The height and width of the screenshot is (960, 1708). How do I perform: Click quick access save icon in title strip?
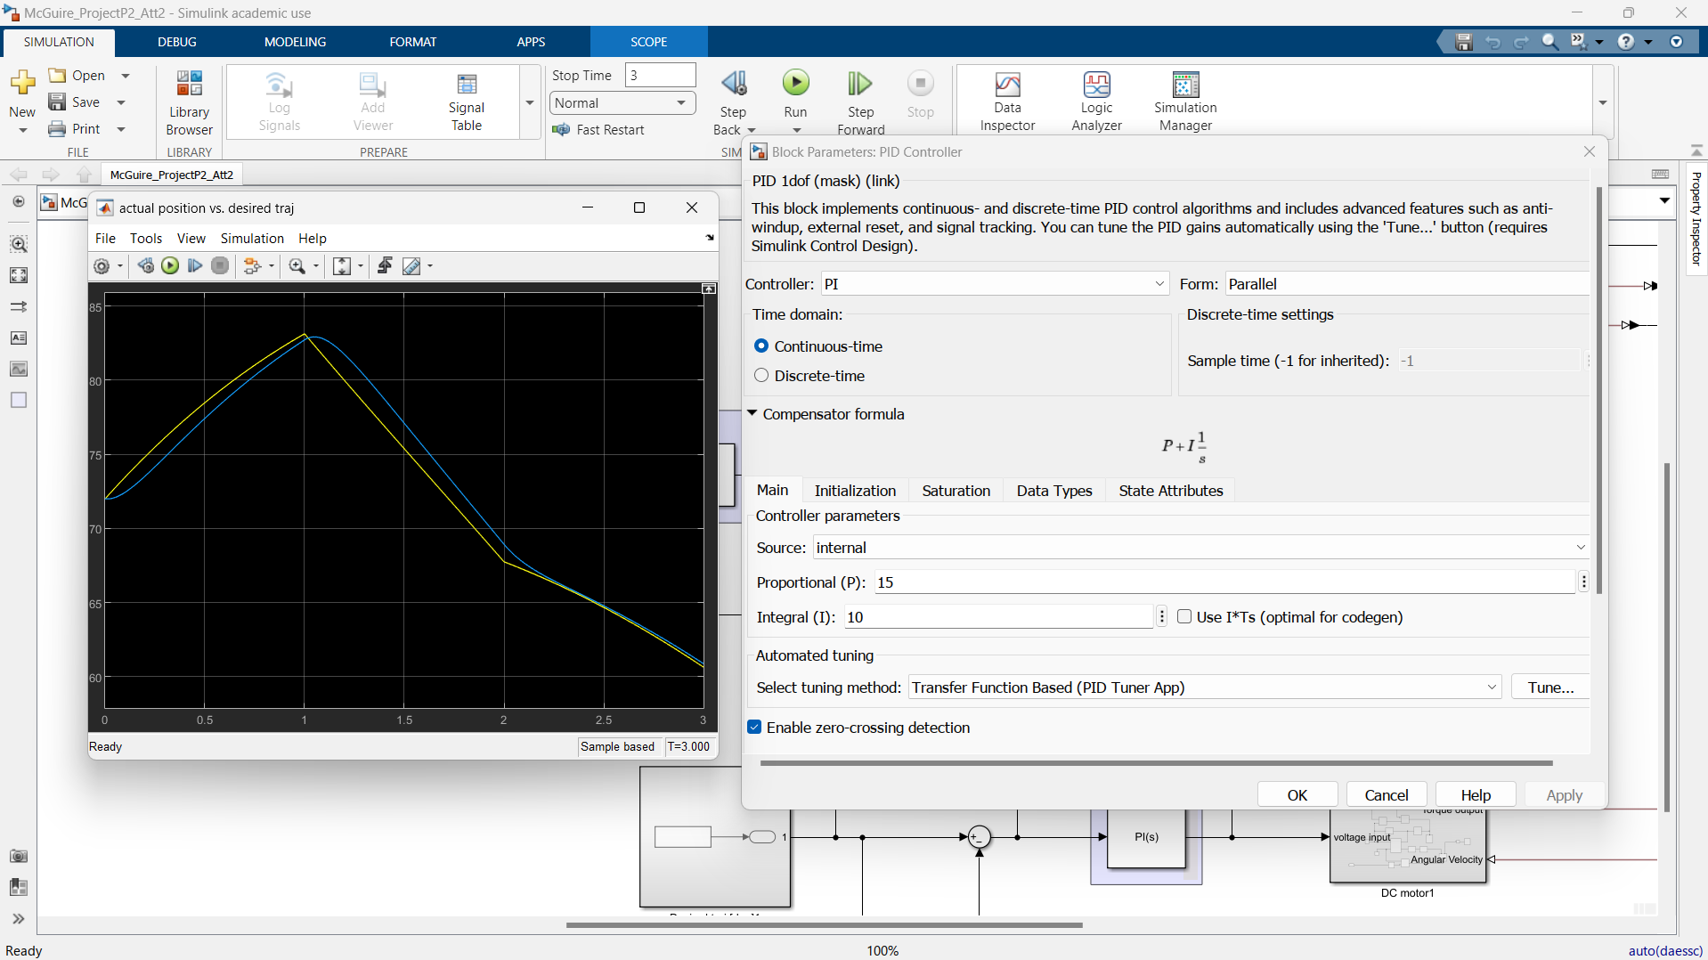[1463, 42]
